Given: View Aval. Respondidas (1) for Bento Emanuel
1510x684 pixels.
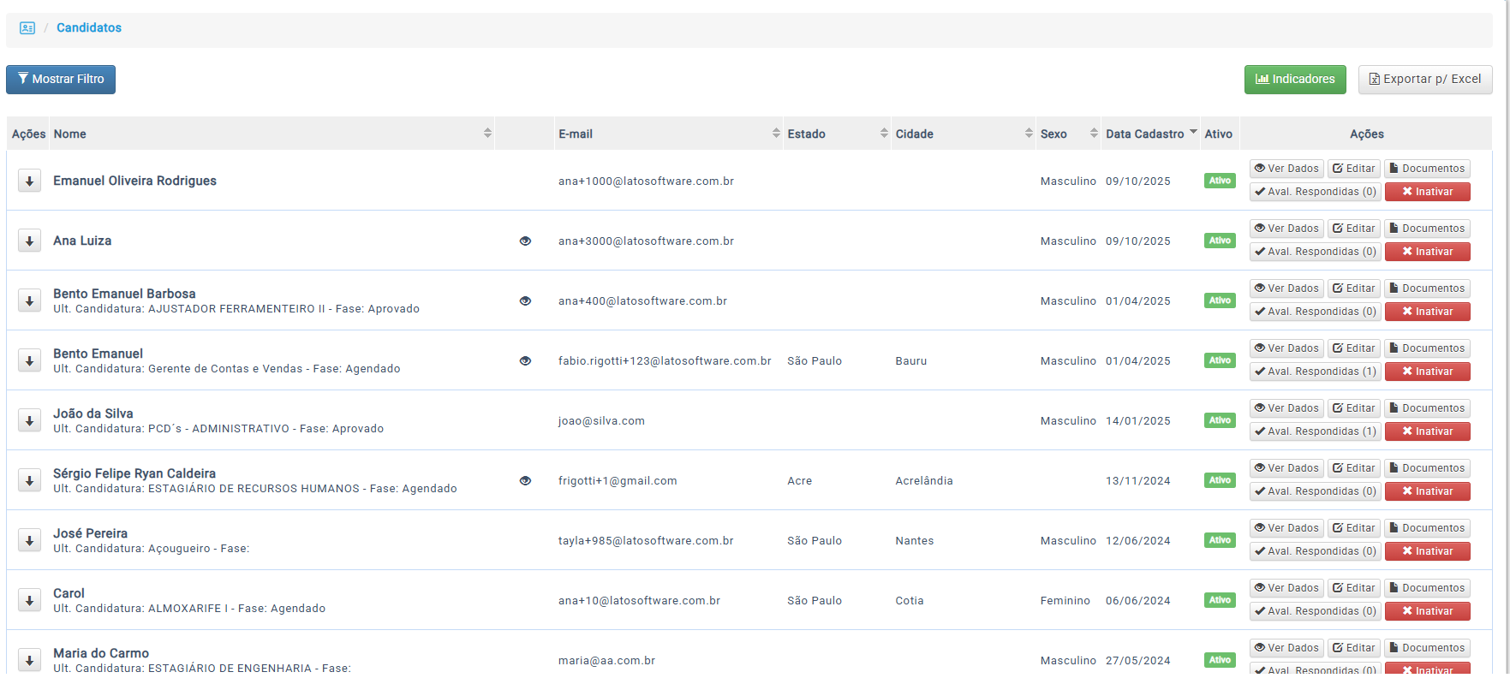Looking at the screenshot, I should tap(1314, 372).
